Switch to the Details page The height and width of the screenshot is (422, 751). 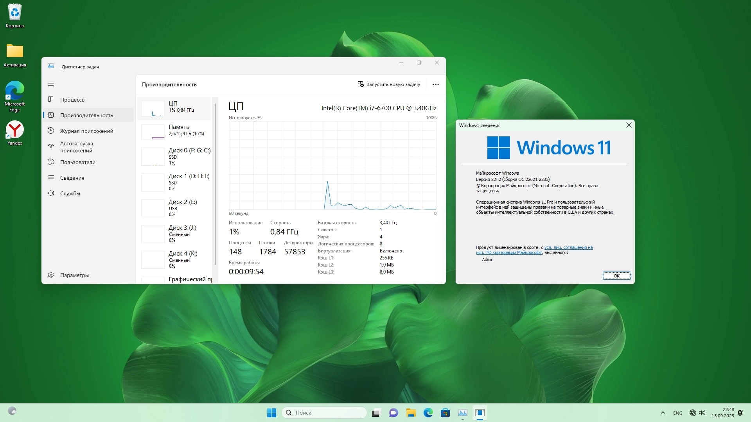pos(72,178)
